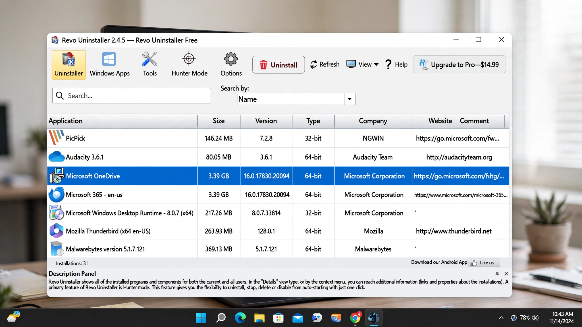
Task: Open the Windows Apps section
Action: tap(109, 65)
